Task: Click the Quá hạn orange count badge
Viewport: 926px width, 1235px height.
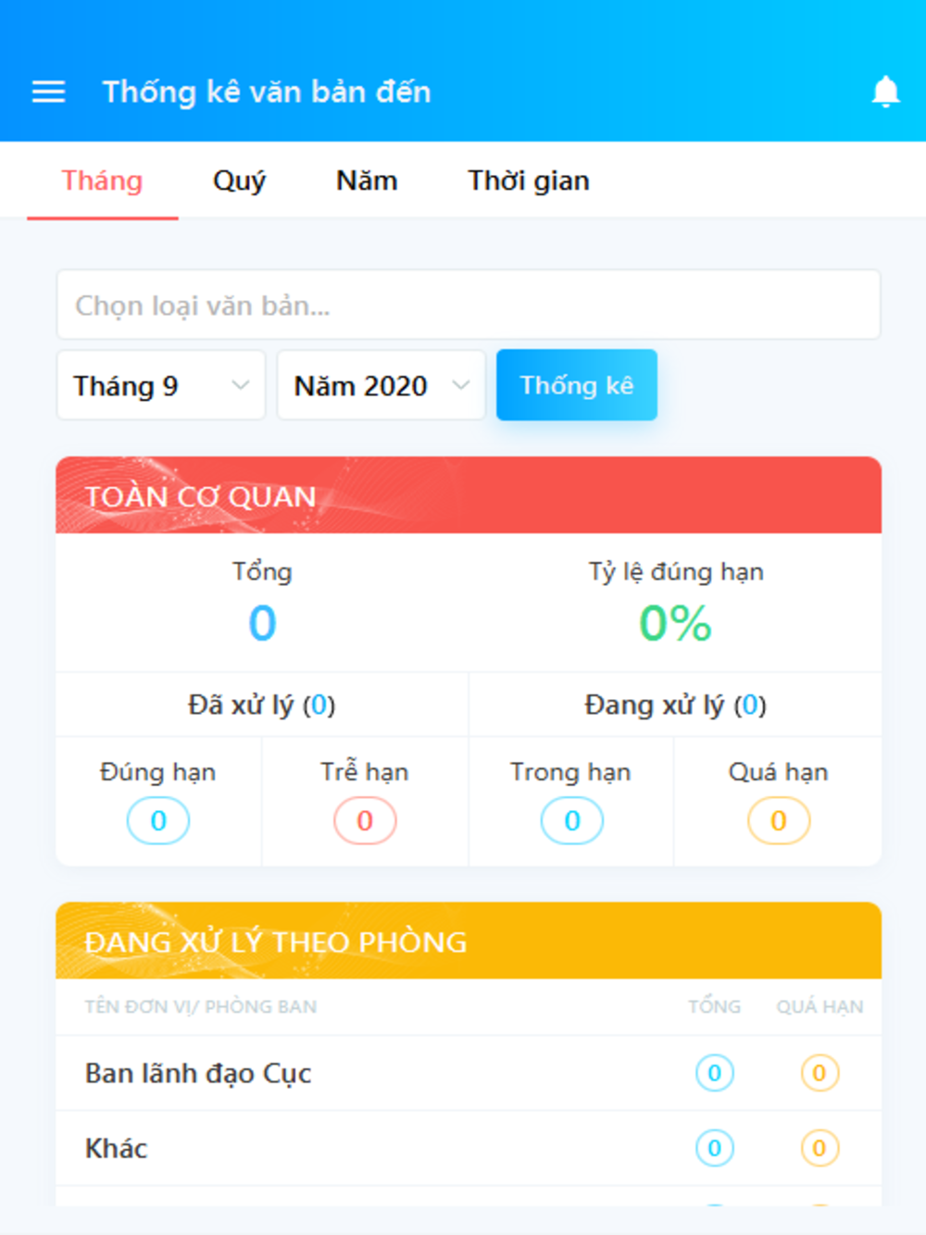Action: (779, 821)
